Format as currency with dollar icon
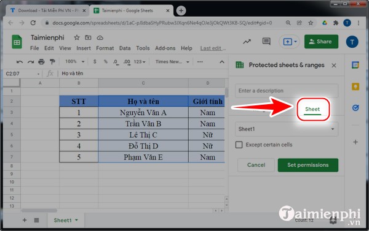The image size is (369, 231). point(95,62)
